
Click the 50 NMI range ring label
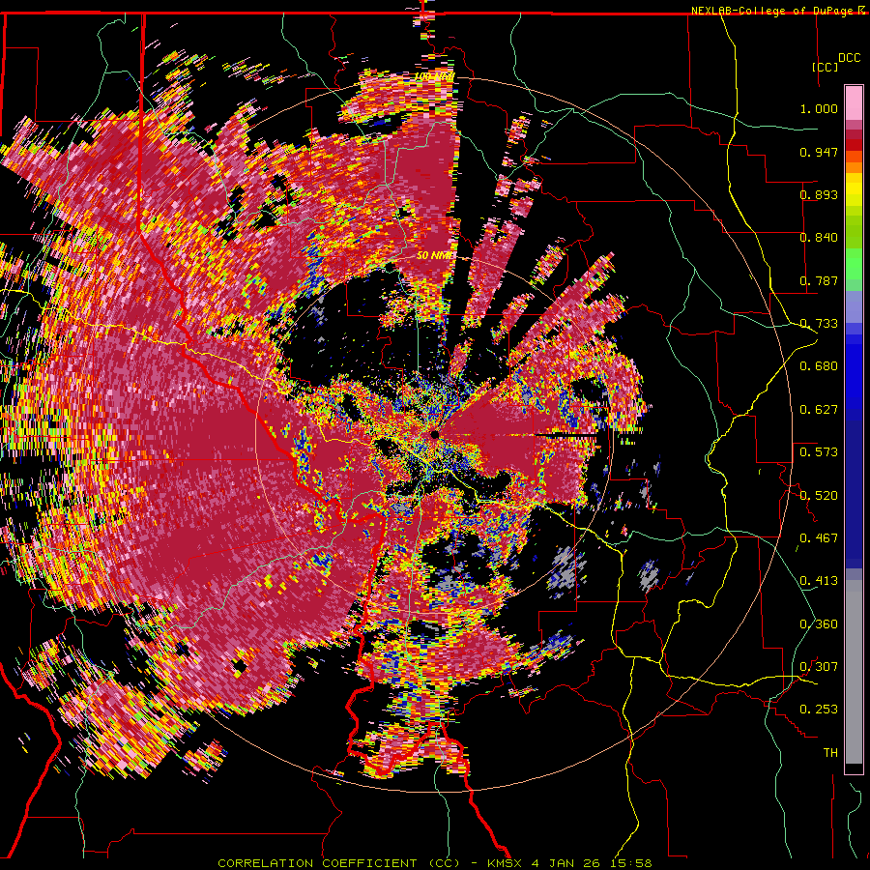click(436, 256)
